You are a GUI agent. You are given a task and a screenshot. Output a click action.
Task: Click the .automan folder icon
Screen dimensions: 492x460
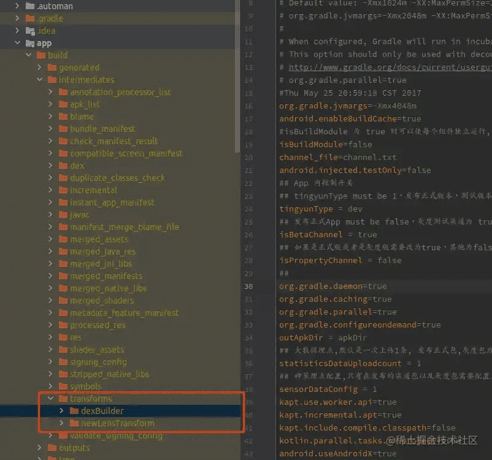pyautogui.click(x=30, y=6)
